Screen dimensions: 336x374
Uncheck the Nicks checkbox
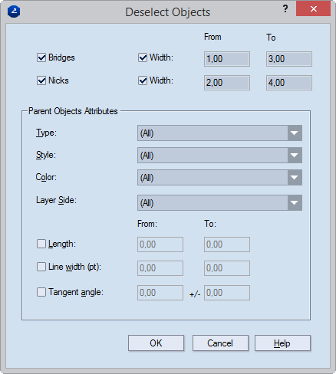point(41,80)
